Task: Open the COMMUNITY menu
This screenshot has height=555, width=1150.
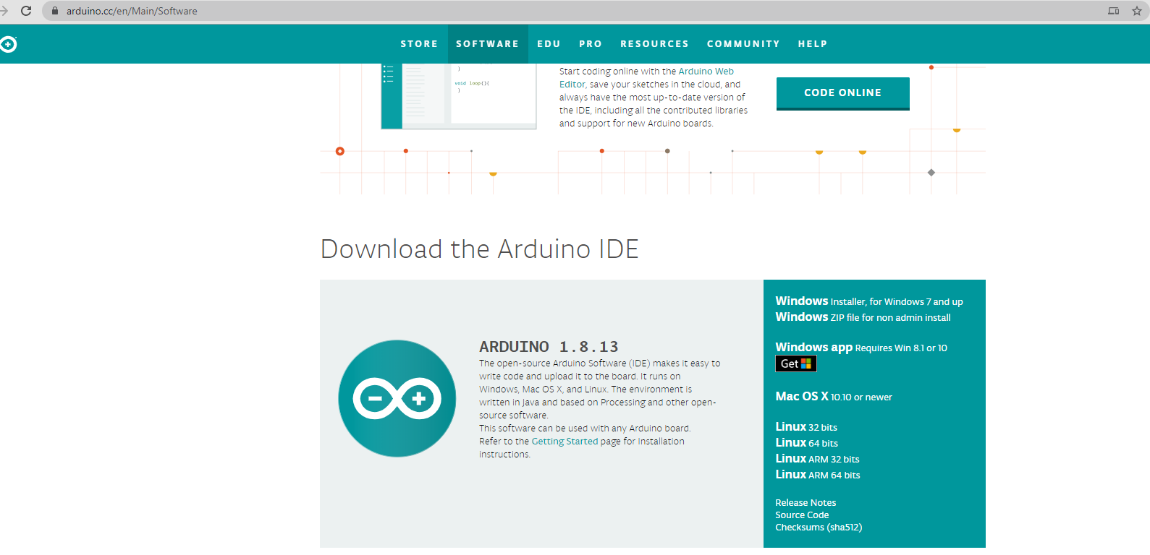Action: tap(744, 44)
